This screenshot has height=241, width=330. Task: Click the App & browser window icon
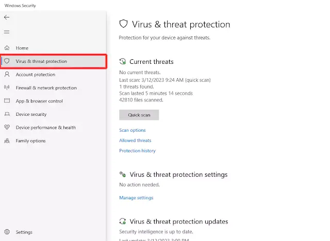coord(7,100)
